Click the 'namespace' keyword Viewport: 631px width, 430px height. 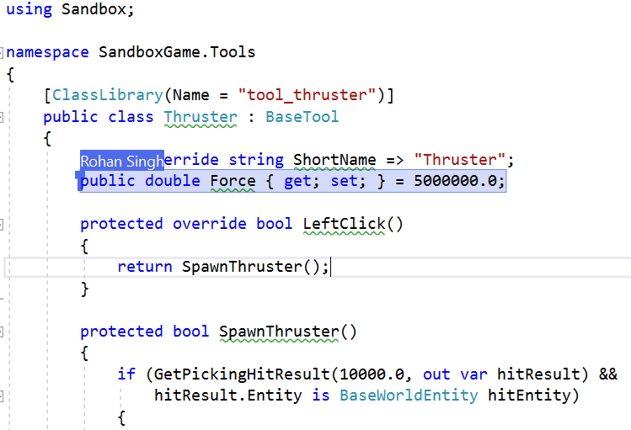48,52
